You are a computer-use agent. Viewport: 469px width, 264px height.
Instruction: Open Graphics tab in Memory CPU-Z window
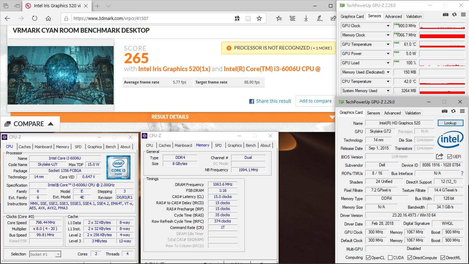[235, 145]
